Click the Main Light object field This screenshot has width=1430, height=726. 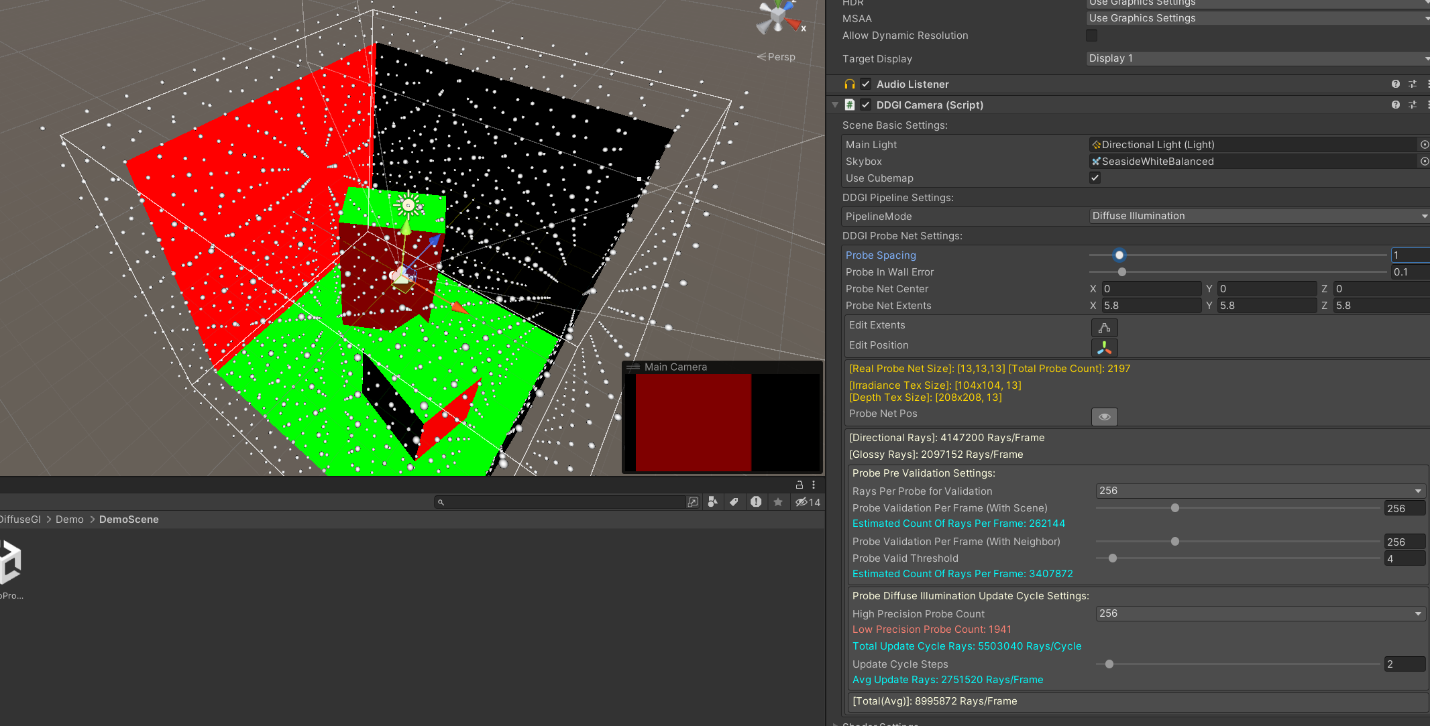(x=1253, y=144)
